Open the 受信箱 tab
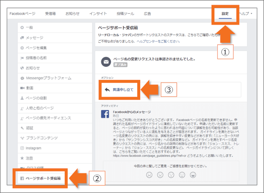Viewport: 264px width, 193px height. tap(50, 14)
